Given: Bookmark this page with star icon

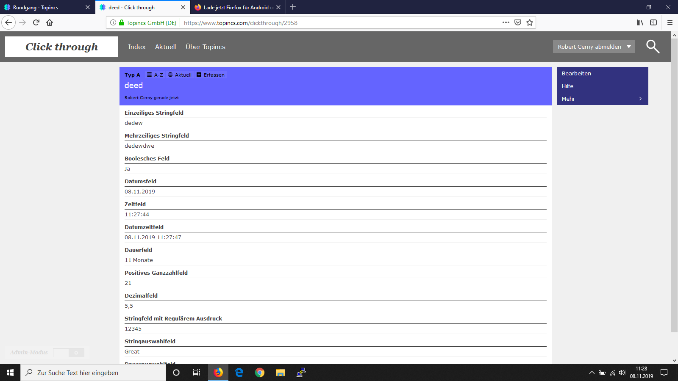Looking at the screenshot, I should click(530, 22).
